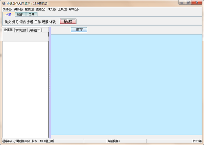The width and height of the screenshot is (204, 145).
Task: Maximize the 小说创作大师 window
Action: pos(188,3)
